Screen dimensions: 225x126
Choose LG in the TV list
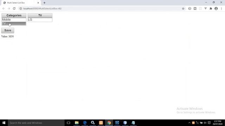click(40, 20)
